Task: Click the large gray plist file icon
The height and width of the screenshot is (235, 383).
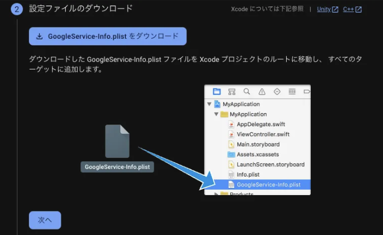Action: point(117,141)
